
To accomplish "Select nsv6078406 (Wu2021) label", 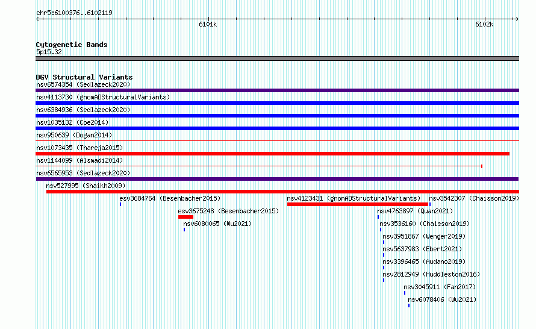I will (442, 299).
